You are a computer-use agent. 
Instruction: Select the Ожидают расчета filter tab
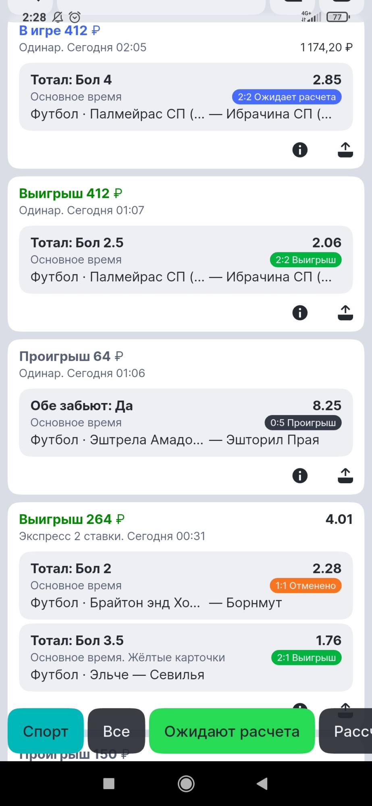(232, 731)
